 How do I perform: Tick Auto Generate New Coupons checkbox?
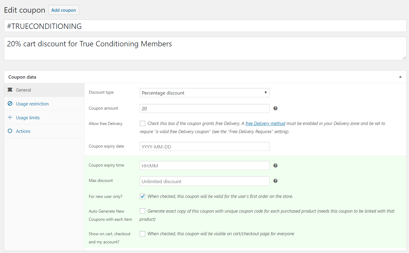click(x=142, y=211)
